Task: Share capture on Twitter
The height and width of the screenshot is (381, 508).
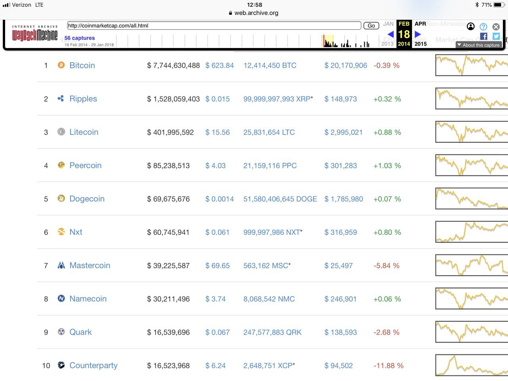Action: pos(496,36)
